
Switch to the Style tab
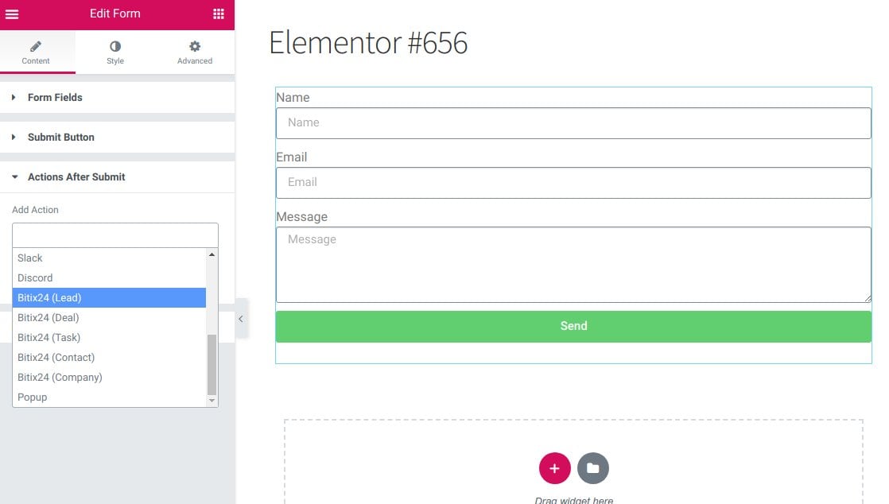[115, 52]
